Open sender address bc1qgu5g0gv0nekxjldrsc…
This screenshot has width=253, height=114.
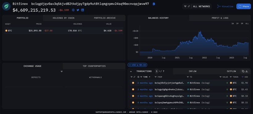(x=169, y=89)
